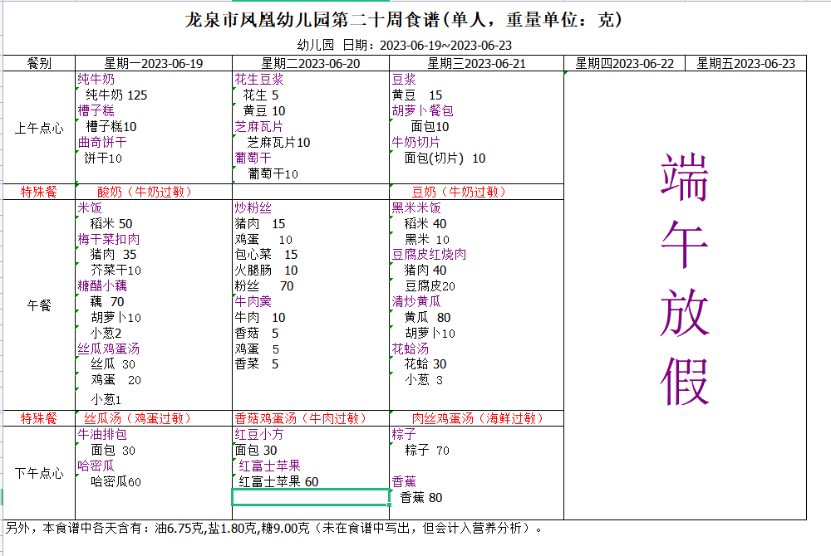Select header 星期三2023-06-21
The image size is (831, 556).
tap(476, 63)
